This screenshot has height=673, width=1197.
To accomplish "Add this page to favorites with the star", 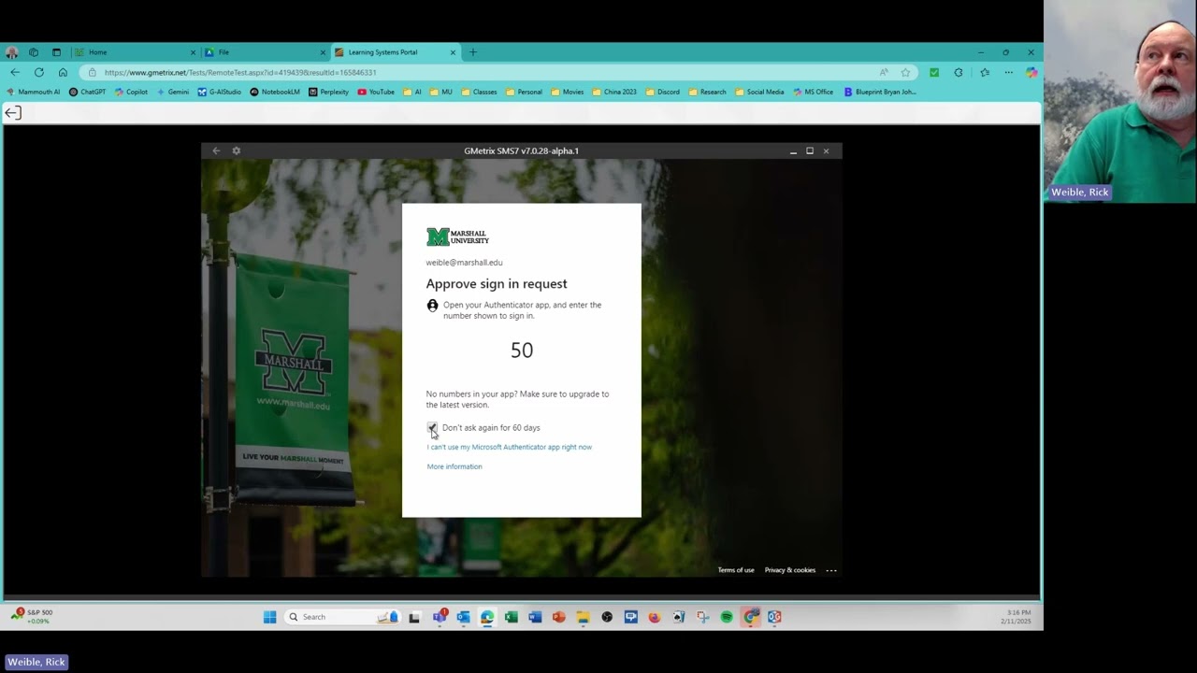I will click(x=905, y=72).
